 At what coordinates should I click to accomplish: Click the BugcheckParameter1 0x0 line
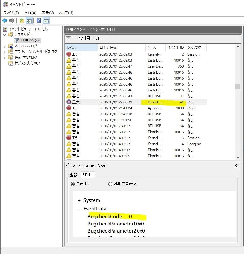(x=116, y=224)
